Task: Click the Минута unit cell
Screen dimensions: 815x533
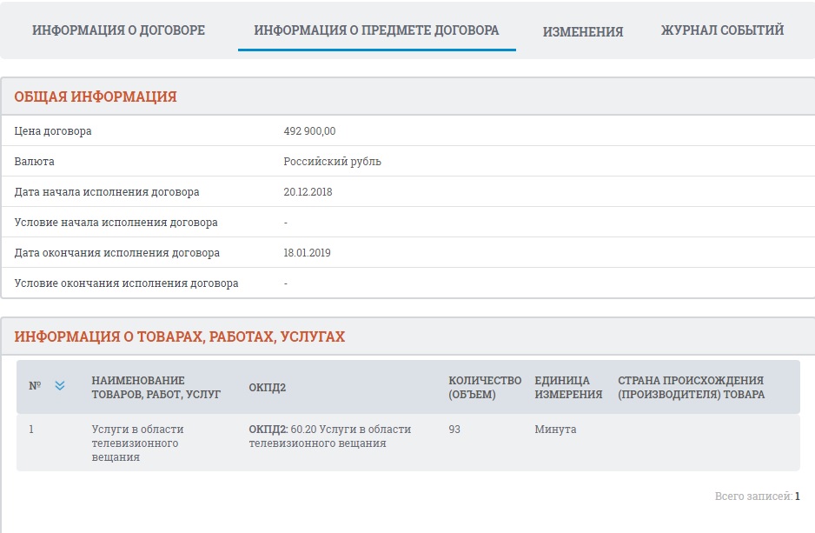Action: pos(555,430)
